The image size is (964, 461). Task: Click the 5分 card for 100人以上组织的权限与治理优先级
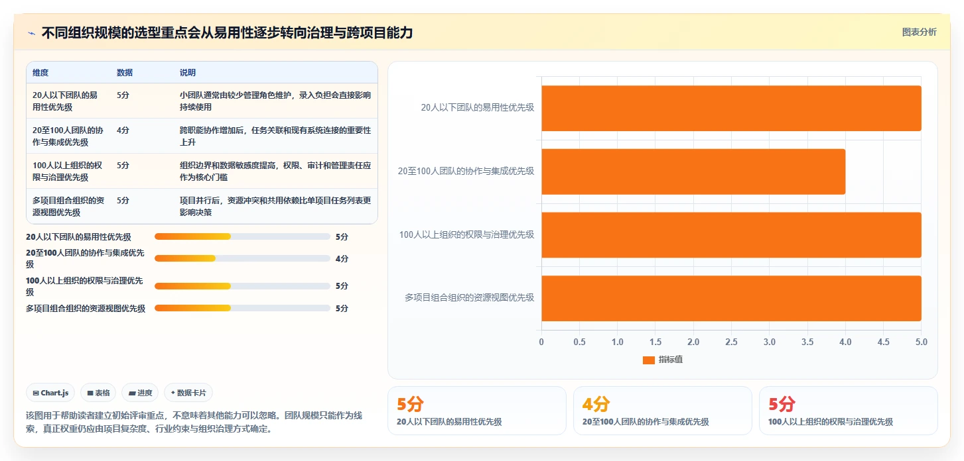coord(849,411)
